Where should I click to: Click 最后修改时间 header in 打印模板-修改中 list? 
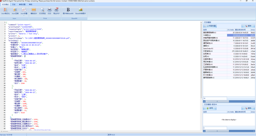[x=243, y=112]
